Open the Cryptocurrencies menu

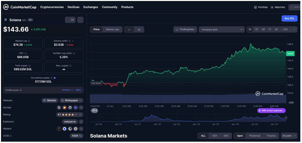tap(52, 7)
